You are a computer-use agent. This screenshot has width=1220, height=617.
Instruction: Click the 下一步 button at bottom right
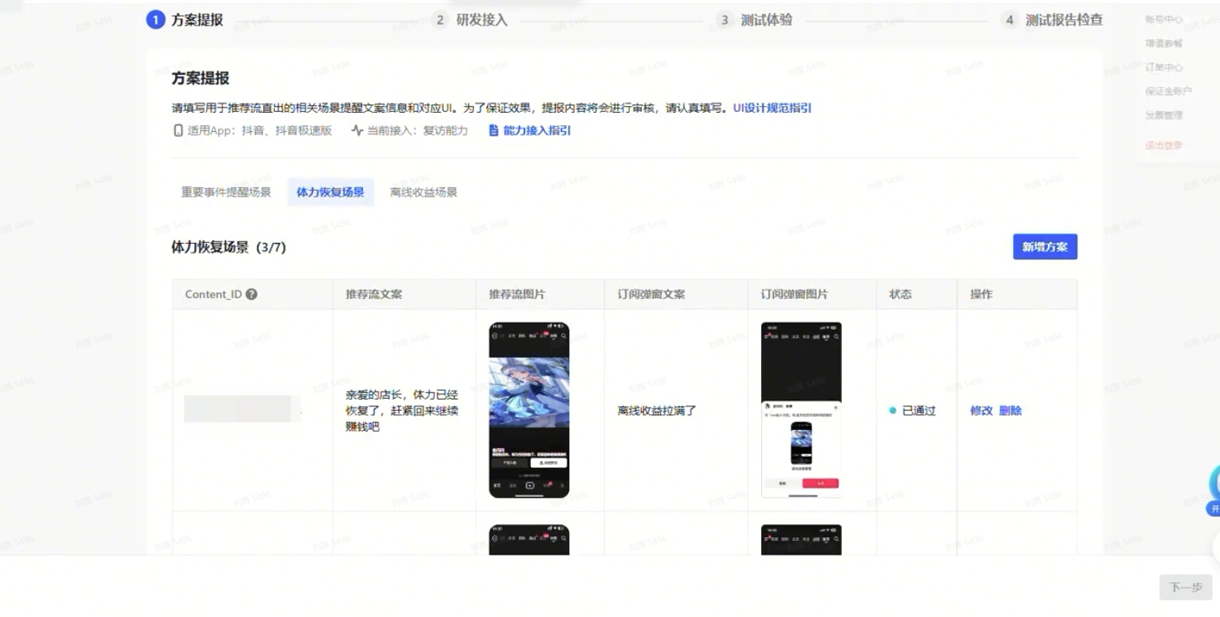point(1186,587)
